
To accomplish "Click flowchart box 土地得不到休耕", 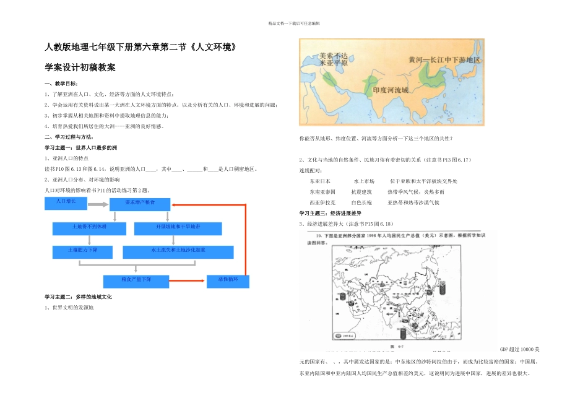I will coord(89,229).
